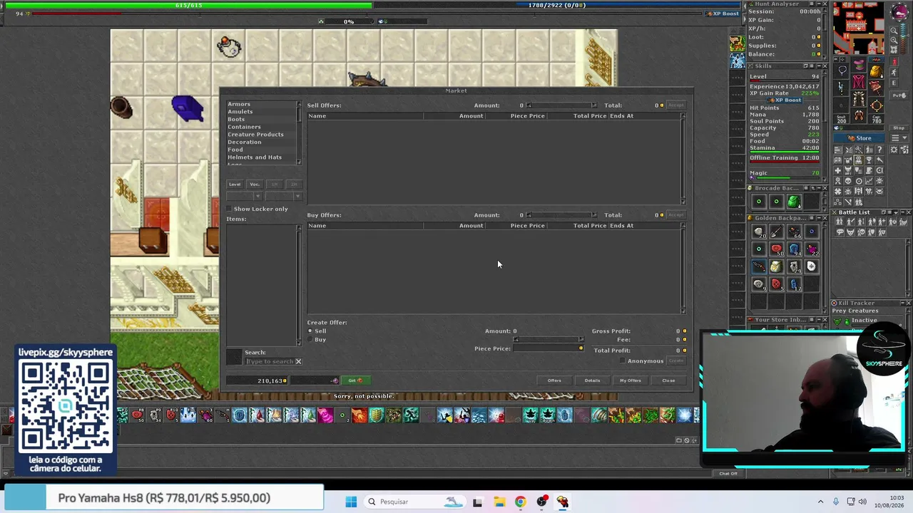This screenshot has height=513, width=913.
Task: Select the Amulets category
Action: tap(240, 112)
